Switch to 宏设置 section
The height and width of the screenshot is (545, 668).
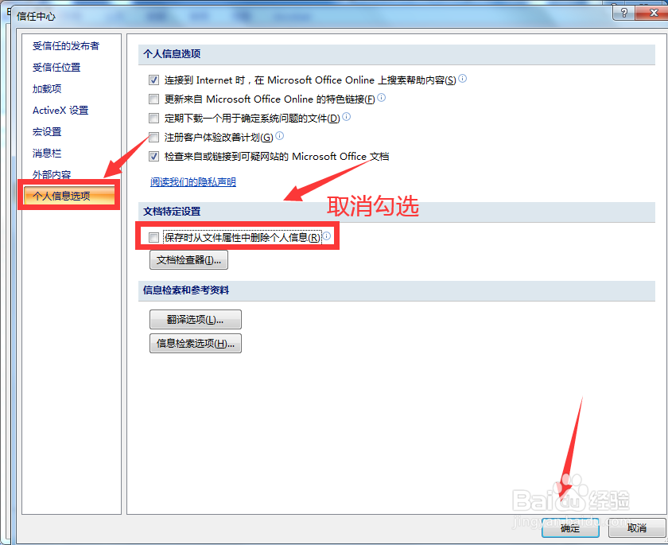[47, 131]
